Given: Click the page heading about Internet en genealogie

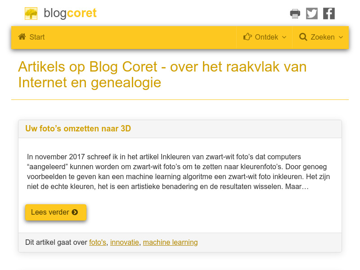Looking at the screenshot, I should (x=162, y=74).
